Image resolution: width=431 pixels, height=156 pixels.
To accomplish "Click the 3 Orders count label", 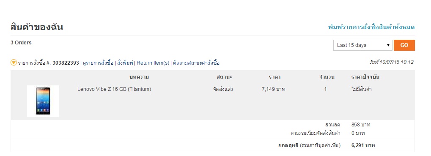I will (21, 43).
